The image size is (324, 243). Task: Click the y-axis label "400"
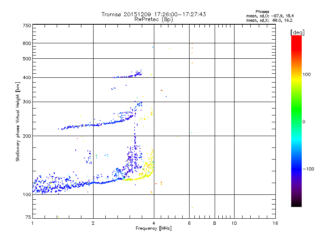[27, 78]
